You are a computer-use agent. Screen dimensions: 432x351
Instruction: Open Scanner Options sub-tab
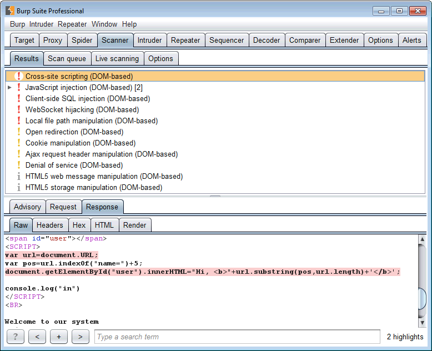(160, 58)
